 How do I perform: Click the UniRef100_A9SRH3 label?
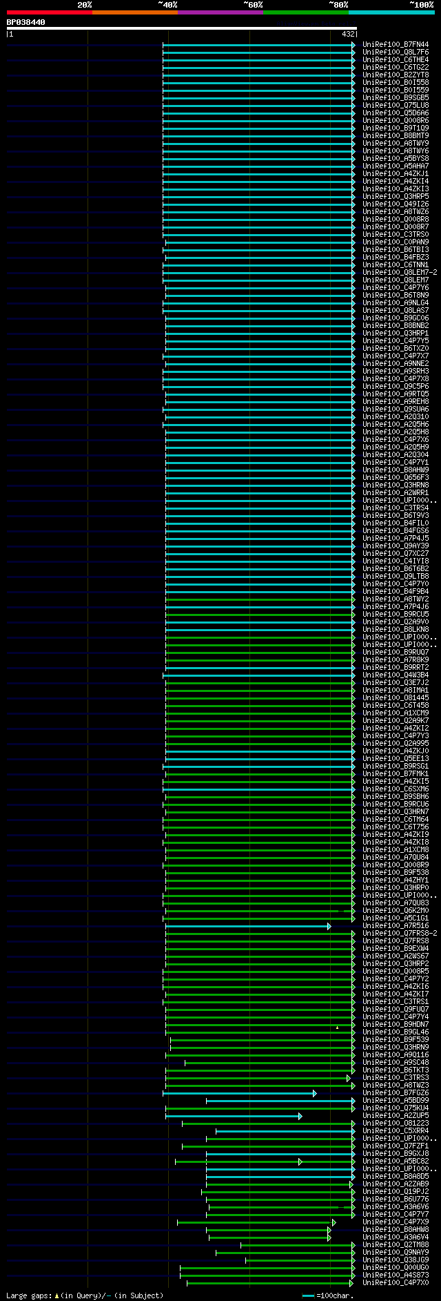396,372
